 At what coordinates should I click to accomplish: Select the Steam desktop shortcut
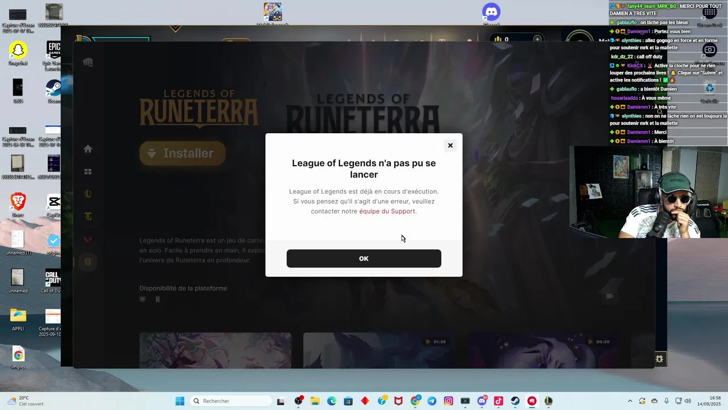click(53, 91)
